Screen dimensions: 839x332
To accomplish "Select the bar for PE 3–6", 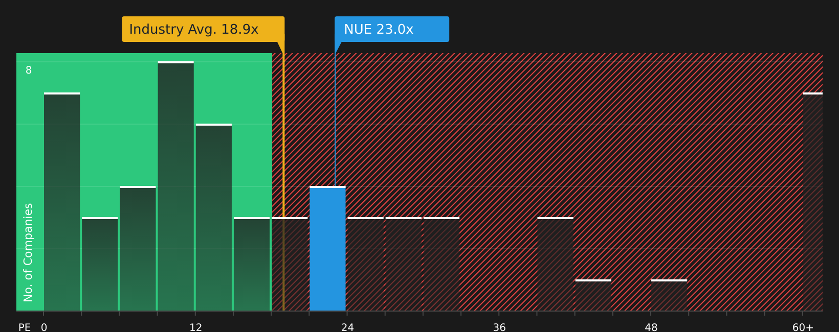I will click(100, 264).
